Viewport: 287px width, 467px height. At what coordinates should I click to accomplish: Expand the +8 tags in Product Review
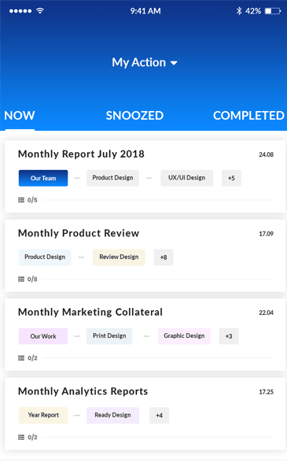(x=164, y=258)
